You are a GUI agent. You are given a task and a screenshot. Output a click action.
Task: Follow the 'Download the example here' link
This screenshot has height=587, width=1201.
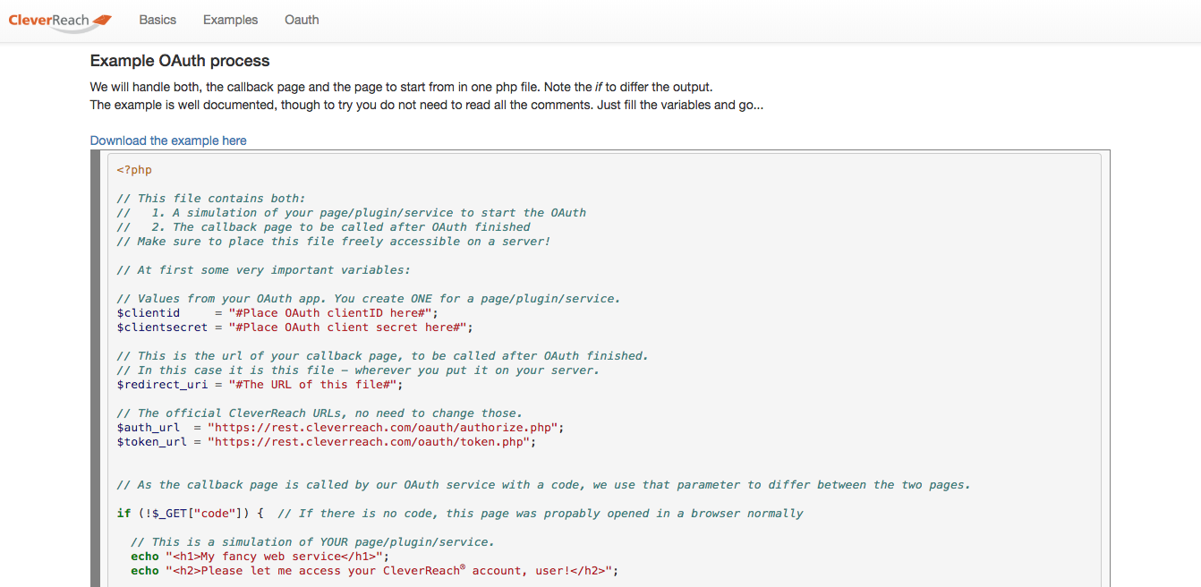click(168, 140)
